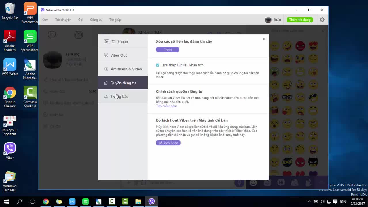368x207 pixels.
Task: Click the ENG language indicator
Action: (343, 202)
